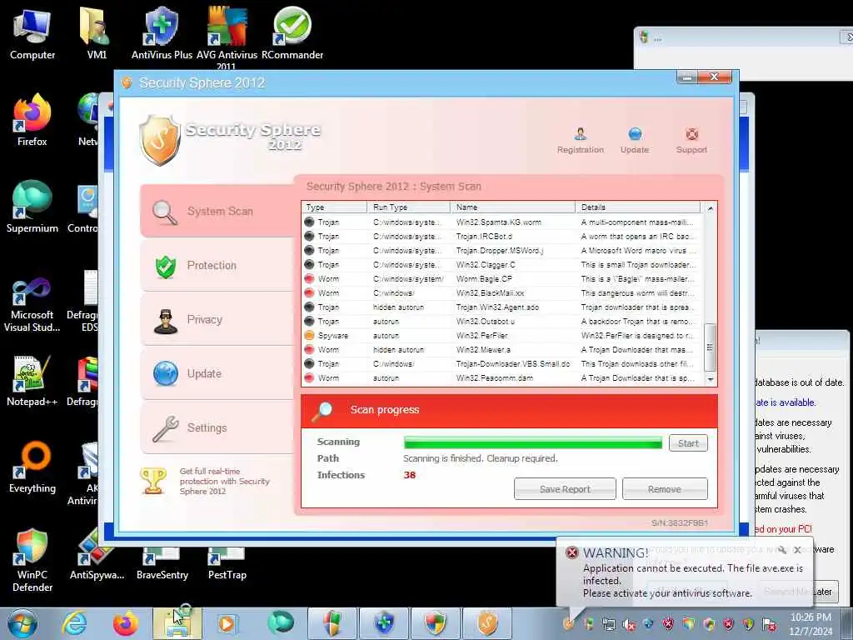Select the Win32.BlackMail.xx row
The image size is (853, 640).
502,292
